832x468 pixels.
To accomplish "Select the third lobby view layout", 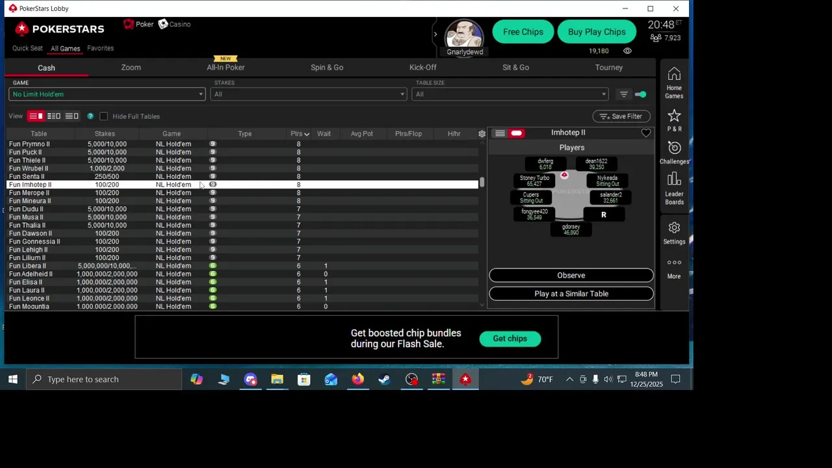I will tap(71, 116).
